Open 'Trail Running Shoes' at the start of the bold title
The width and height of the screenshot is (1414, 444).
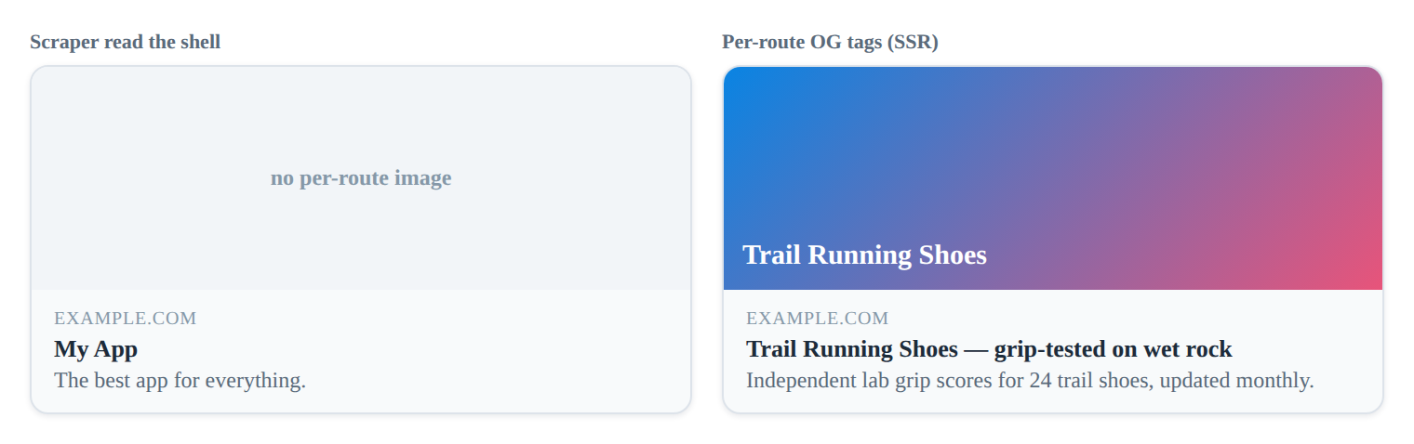[x=852, y=349]
